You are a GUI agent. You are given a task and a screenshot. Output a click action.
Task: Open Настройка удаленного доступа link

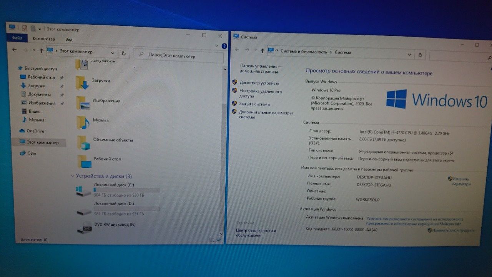pos(261,94)
